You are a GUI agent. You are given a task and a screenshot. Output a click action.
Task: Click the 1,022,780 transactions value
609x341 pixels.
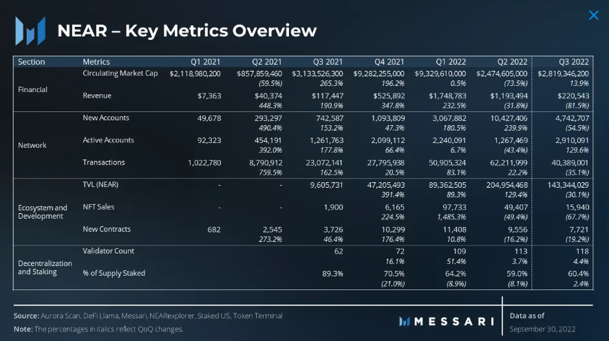pyautogui.click(x=204, y=163)
